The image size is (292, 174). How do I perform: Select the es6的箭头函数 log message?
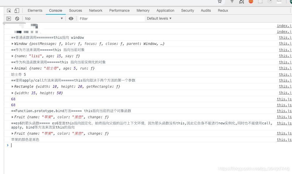coord(141,125)
